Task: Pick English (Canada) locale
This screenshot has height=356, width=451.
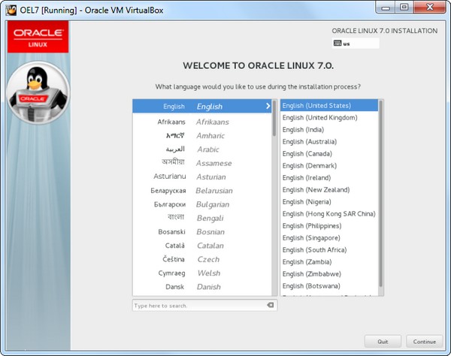Action: pyautogui.click(x=309, y=154)
